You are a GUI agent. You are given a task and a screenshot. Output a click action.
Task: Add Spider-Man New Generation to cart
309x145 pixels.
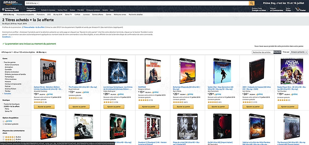(218, 107)
